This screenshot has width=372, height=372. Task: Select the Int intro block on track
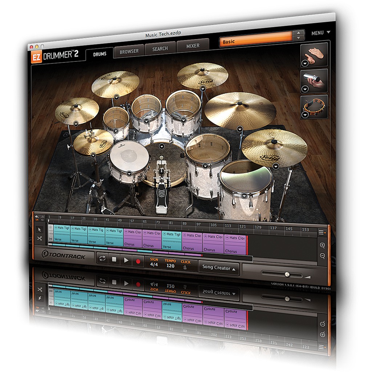(x=50, y=233)
